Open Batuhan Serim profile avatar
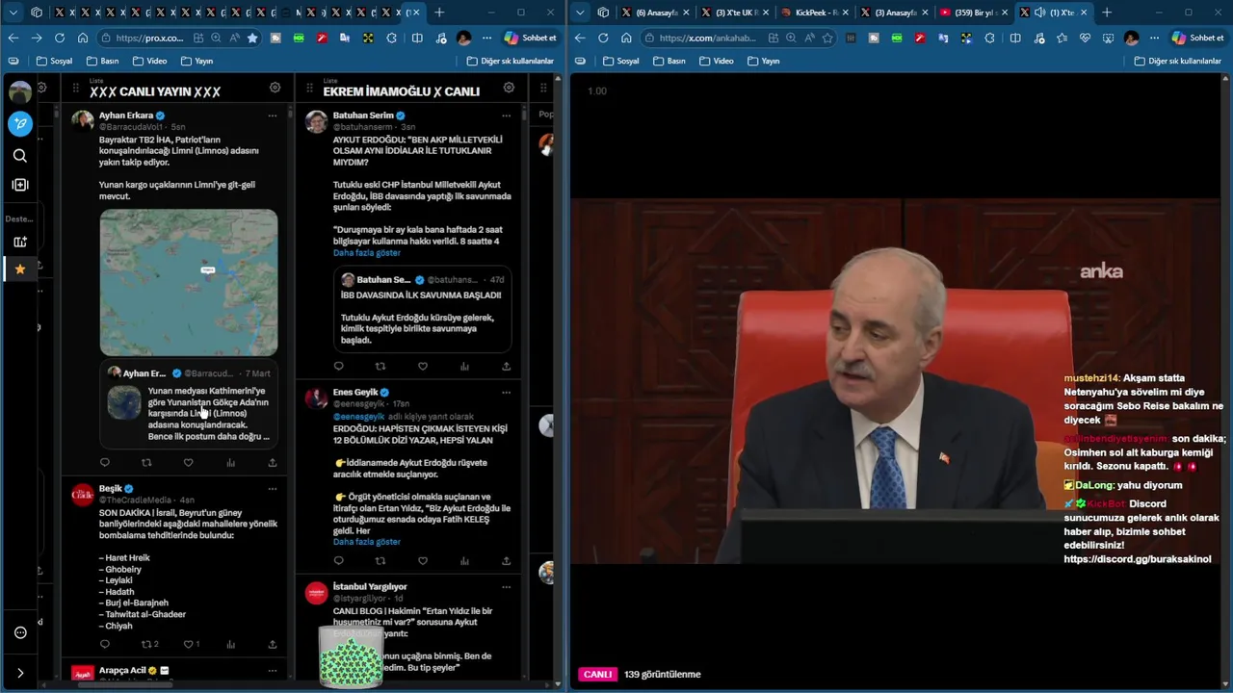This screenshot has width=1233, height=693. coord(316,121)
